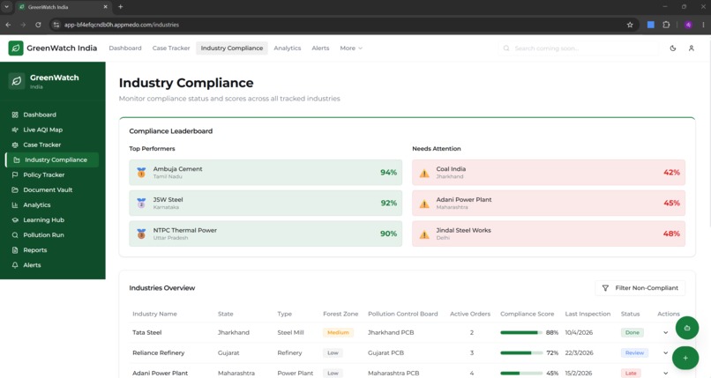Go back with the browser back arrow
The height and width of the screenshot is (378, 711).
(8, 25)
